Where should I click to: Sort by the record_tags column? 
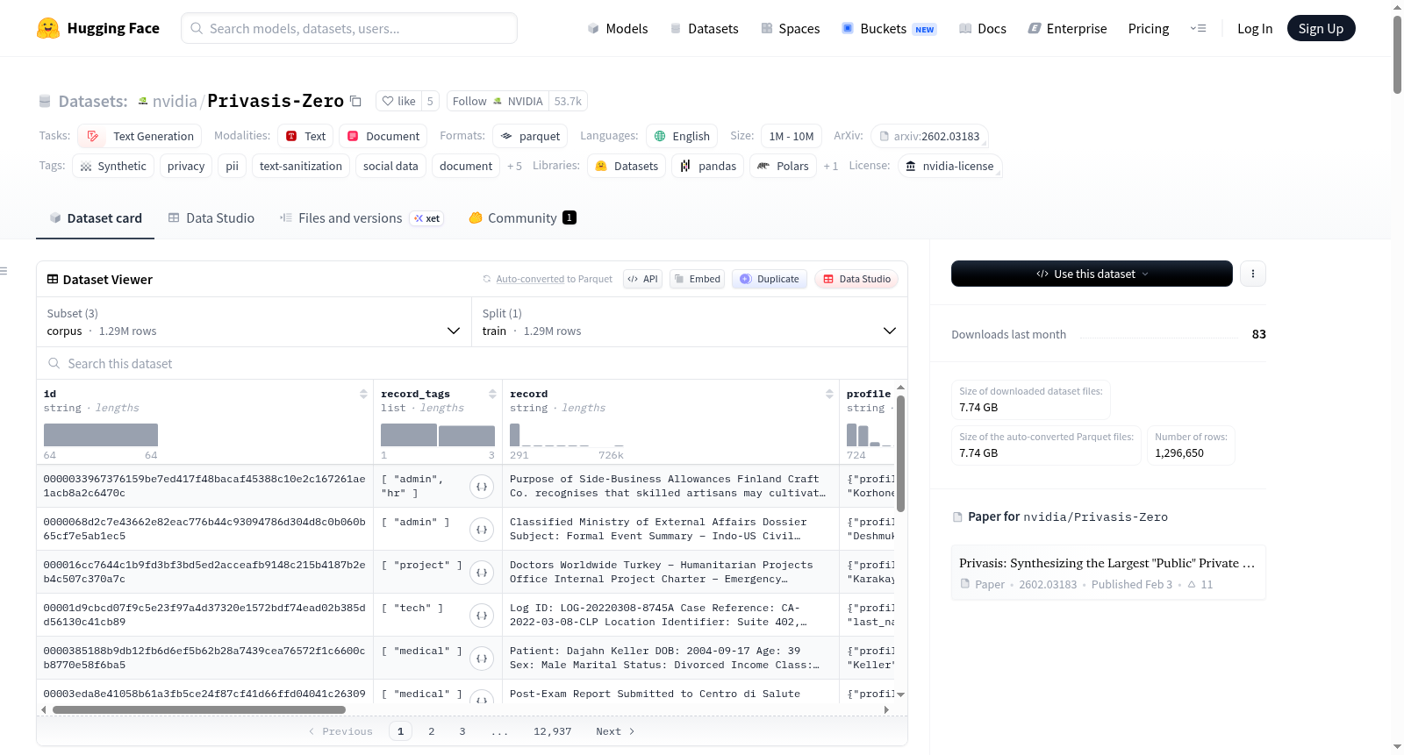[492, 395]
